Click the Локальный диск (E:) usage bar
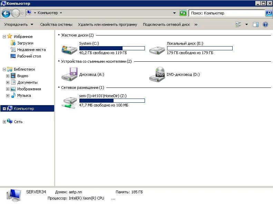 click(x=200, y=48)
